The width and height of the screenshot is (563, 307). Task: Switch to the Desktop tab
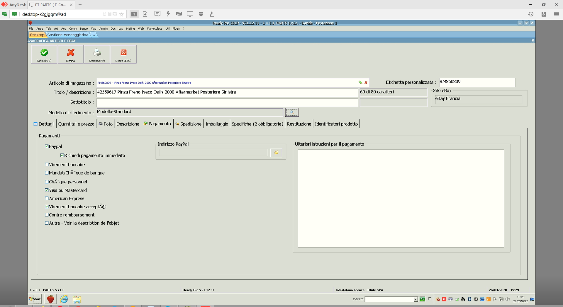[x=37, y=35]
